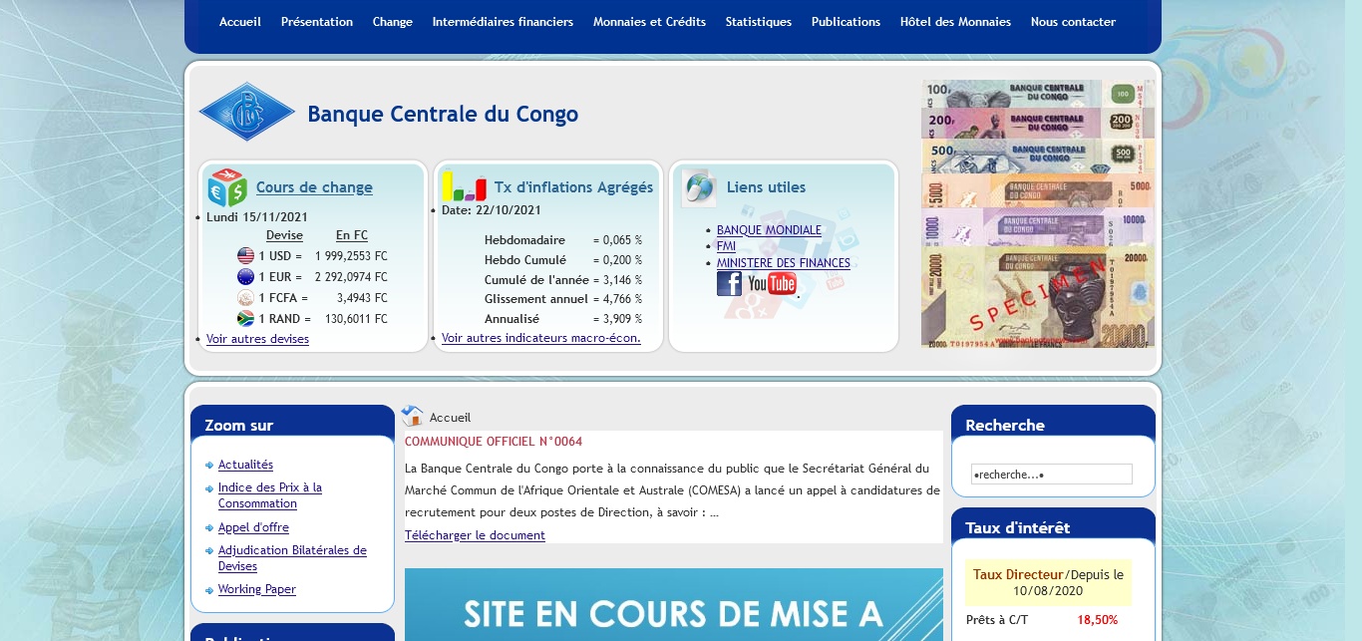Click the European Union flag beside EUR
This screenshot has height=641, width=1362.
click(x=245, y=277)
